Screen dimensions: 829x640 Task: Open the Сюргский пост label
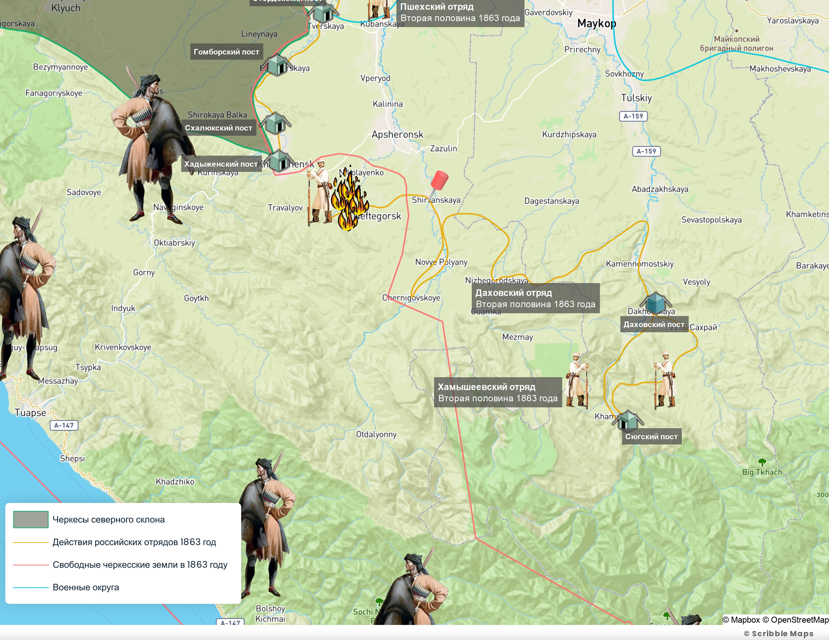[651, 436]
